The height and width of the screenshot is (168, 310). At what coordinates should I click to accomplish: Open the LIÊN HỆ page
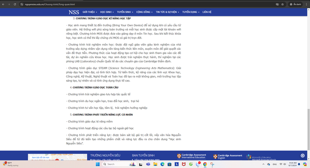pyautogui.click(x=207, y=12)
